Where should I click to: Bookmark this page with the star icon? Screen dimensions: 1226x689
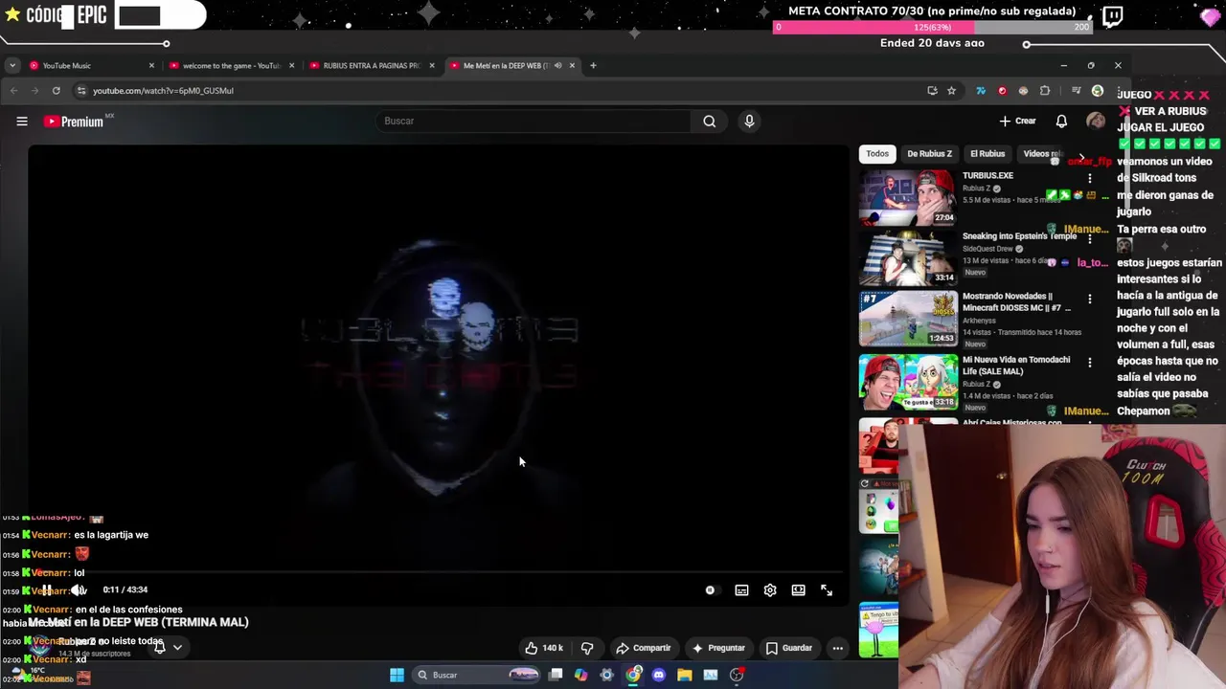pos(951,91)
